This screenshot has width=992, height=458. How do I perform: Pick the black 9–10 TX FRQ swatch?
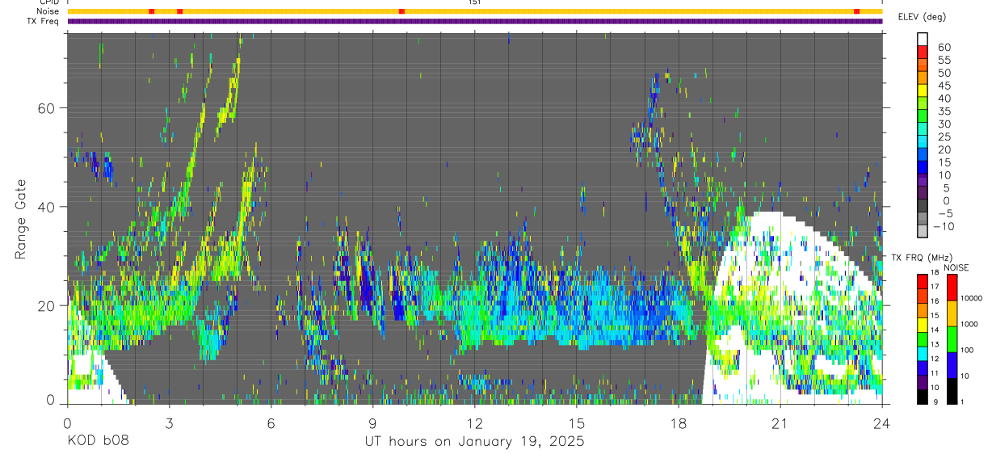923,397
